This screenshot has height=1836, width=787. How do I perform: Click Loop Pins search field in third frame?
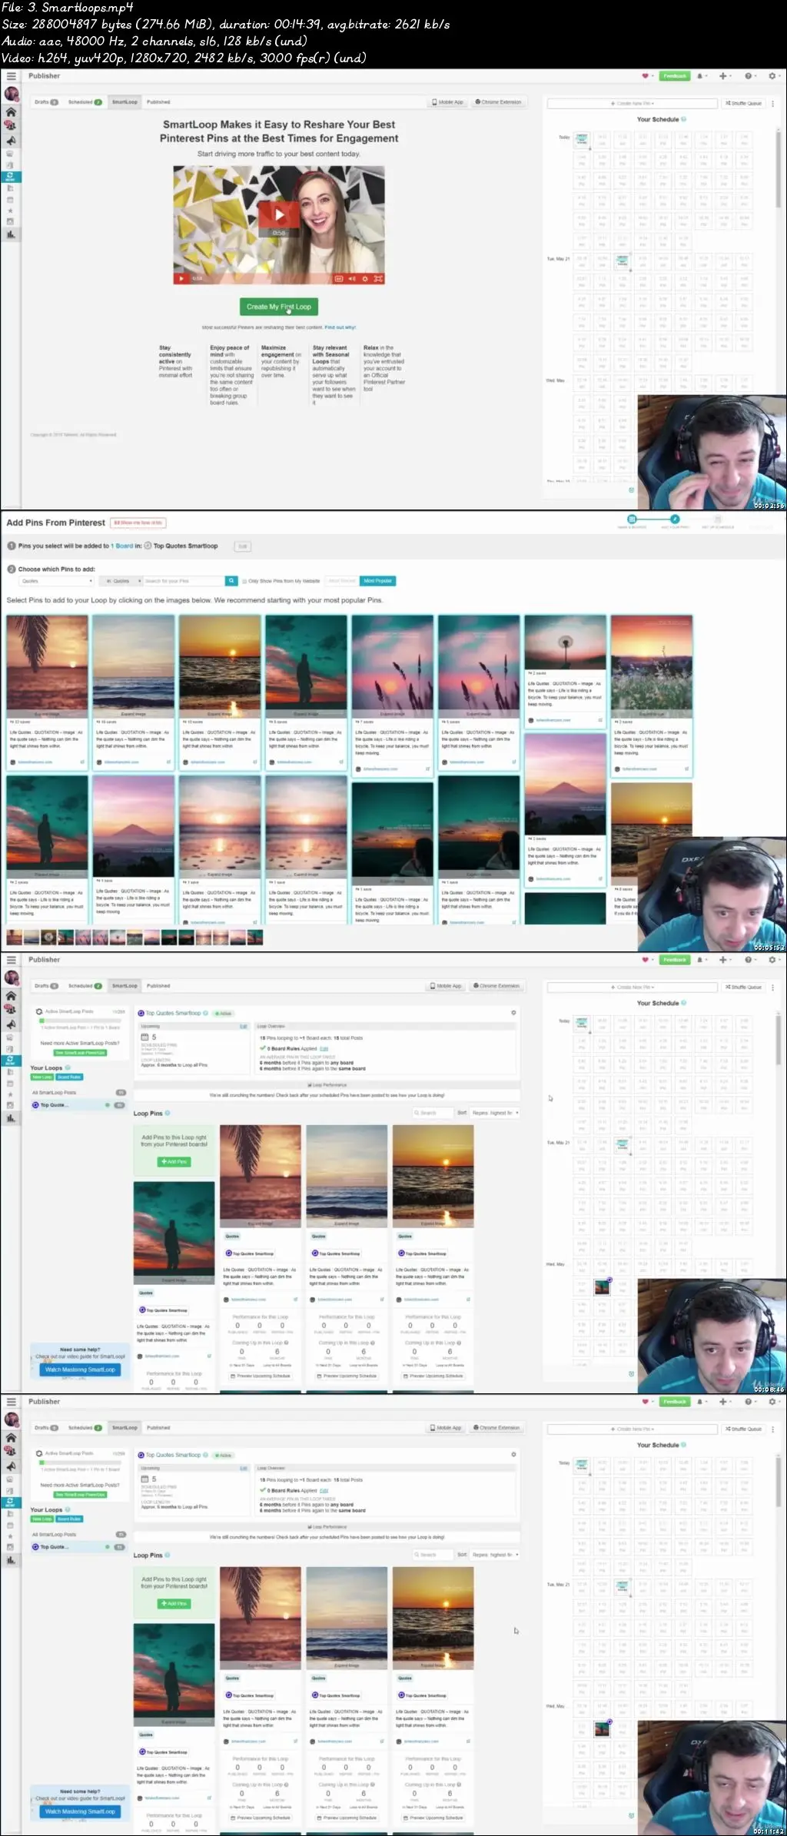tap(433, 1113)
